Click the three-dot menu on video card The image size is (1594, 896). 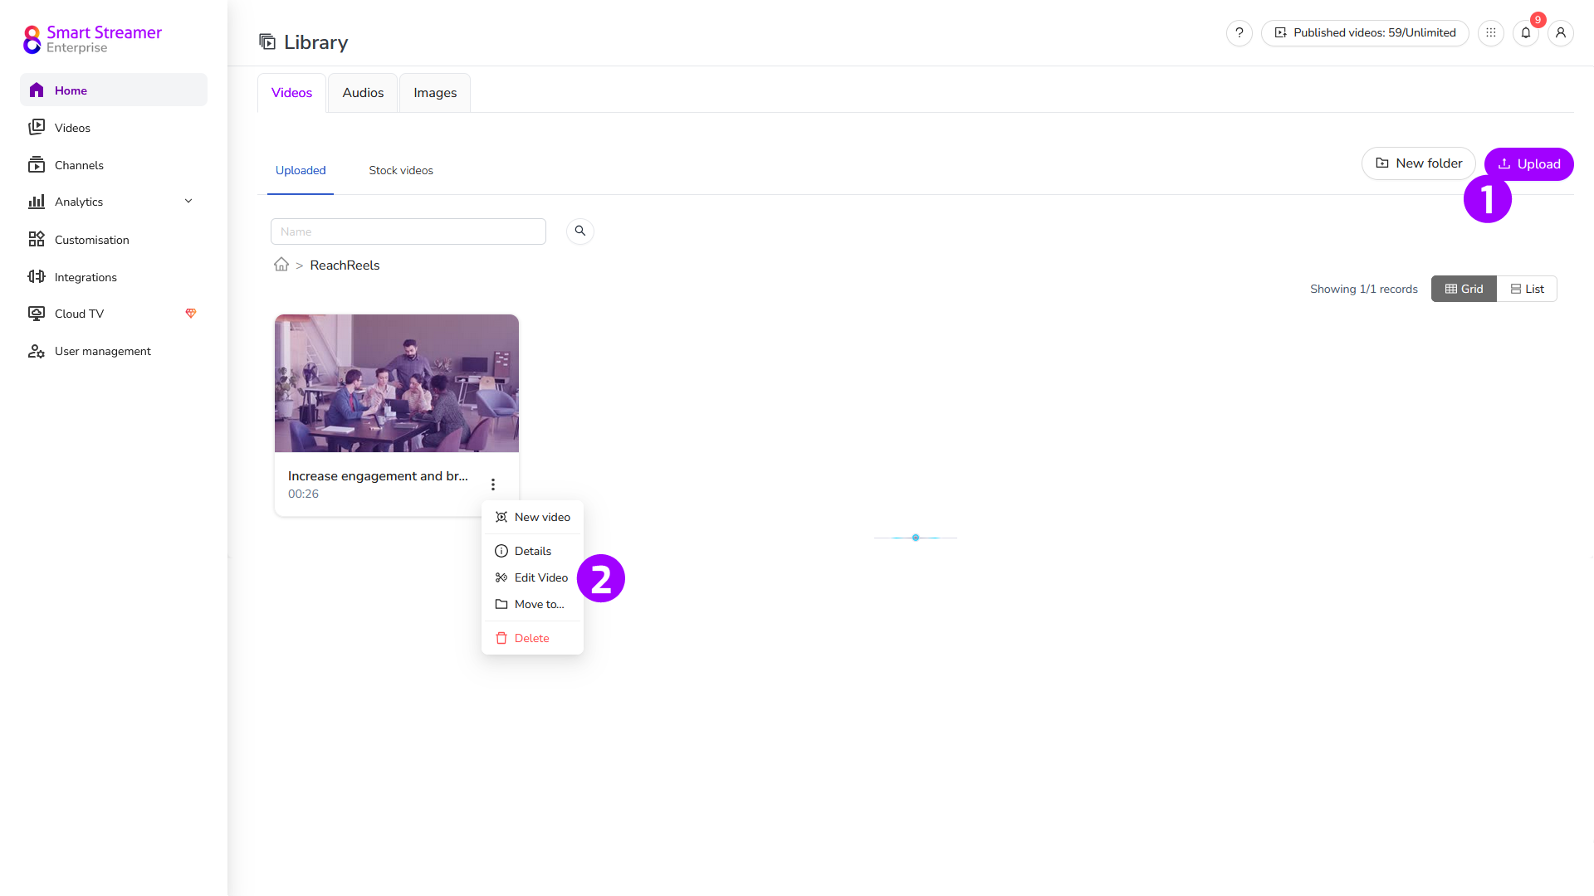pyautogui.click(x=493, y=485)
